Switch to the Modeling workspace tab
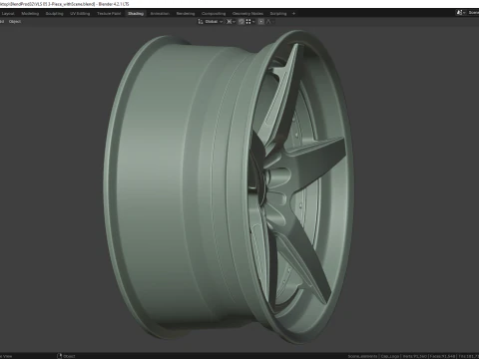Image resolution: width=479 pixels, height=359 pixels. [x=30, y=14]
